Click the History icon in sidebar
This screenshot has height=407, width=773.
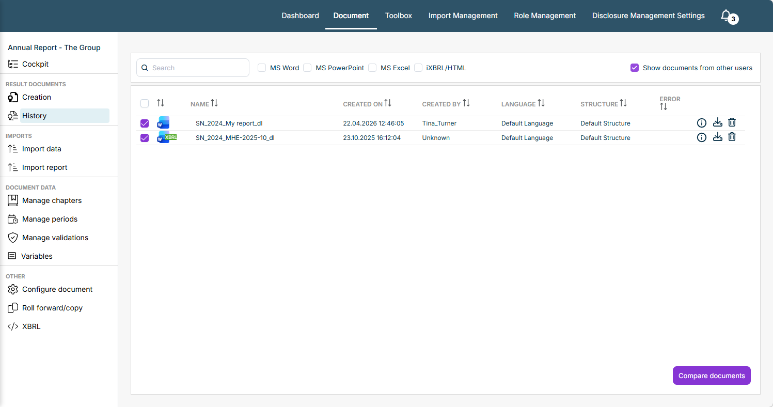13,116
